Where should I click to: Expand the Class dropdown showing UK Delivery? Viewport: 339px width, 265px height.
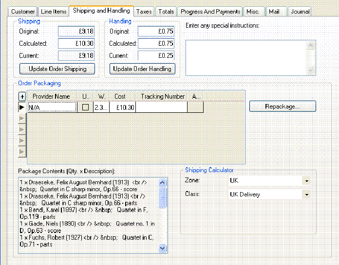point(306,194)
